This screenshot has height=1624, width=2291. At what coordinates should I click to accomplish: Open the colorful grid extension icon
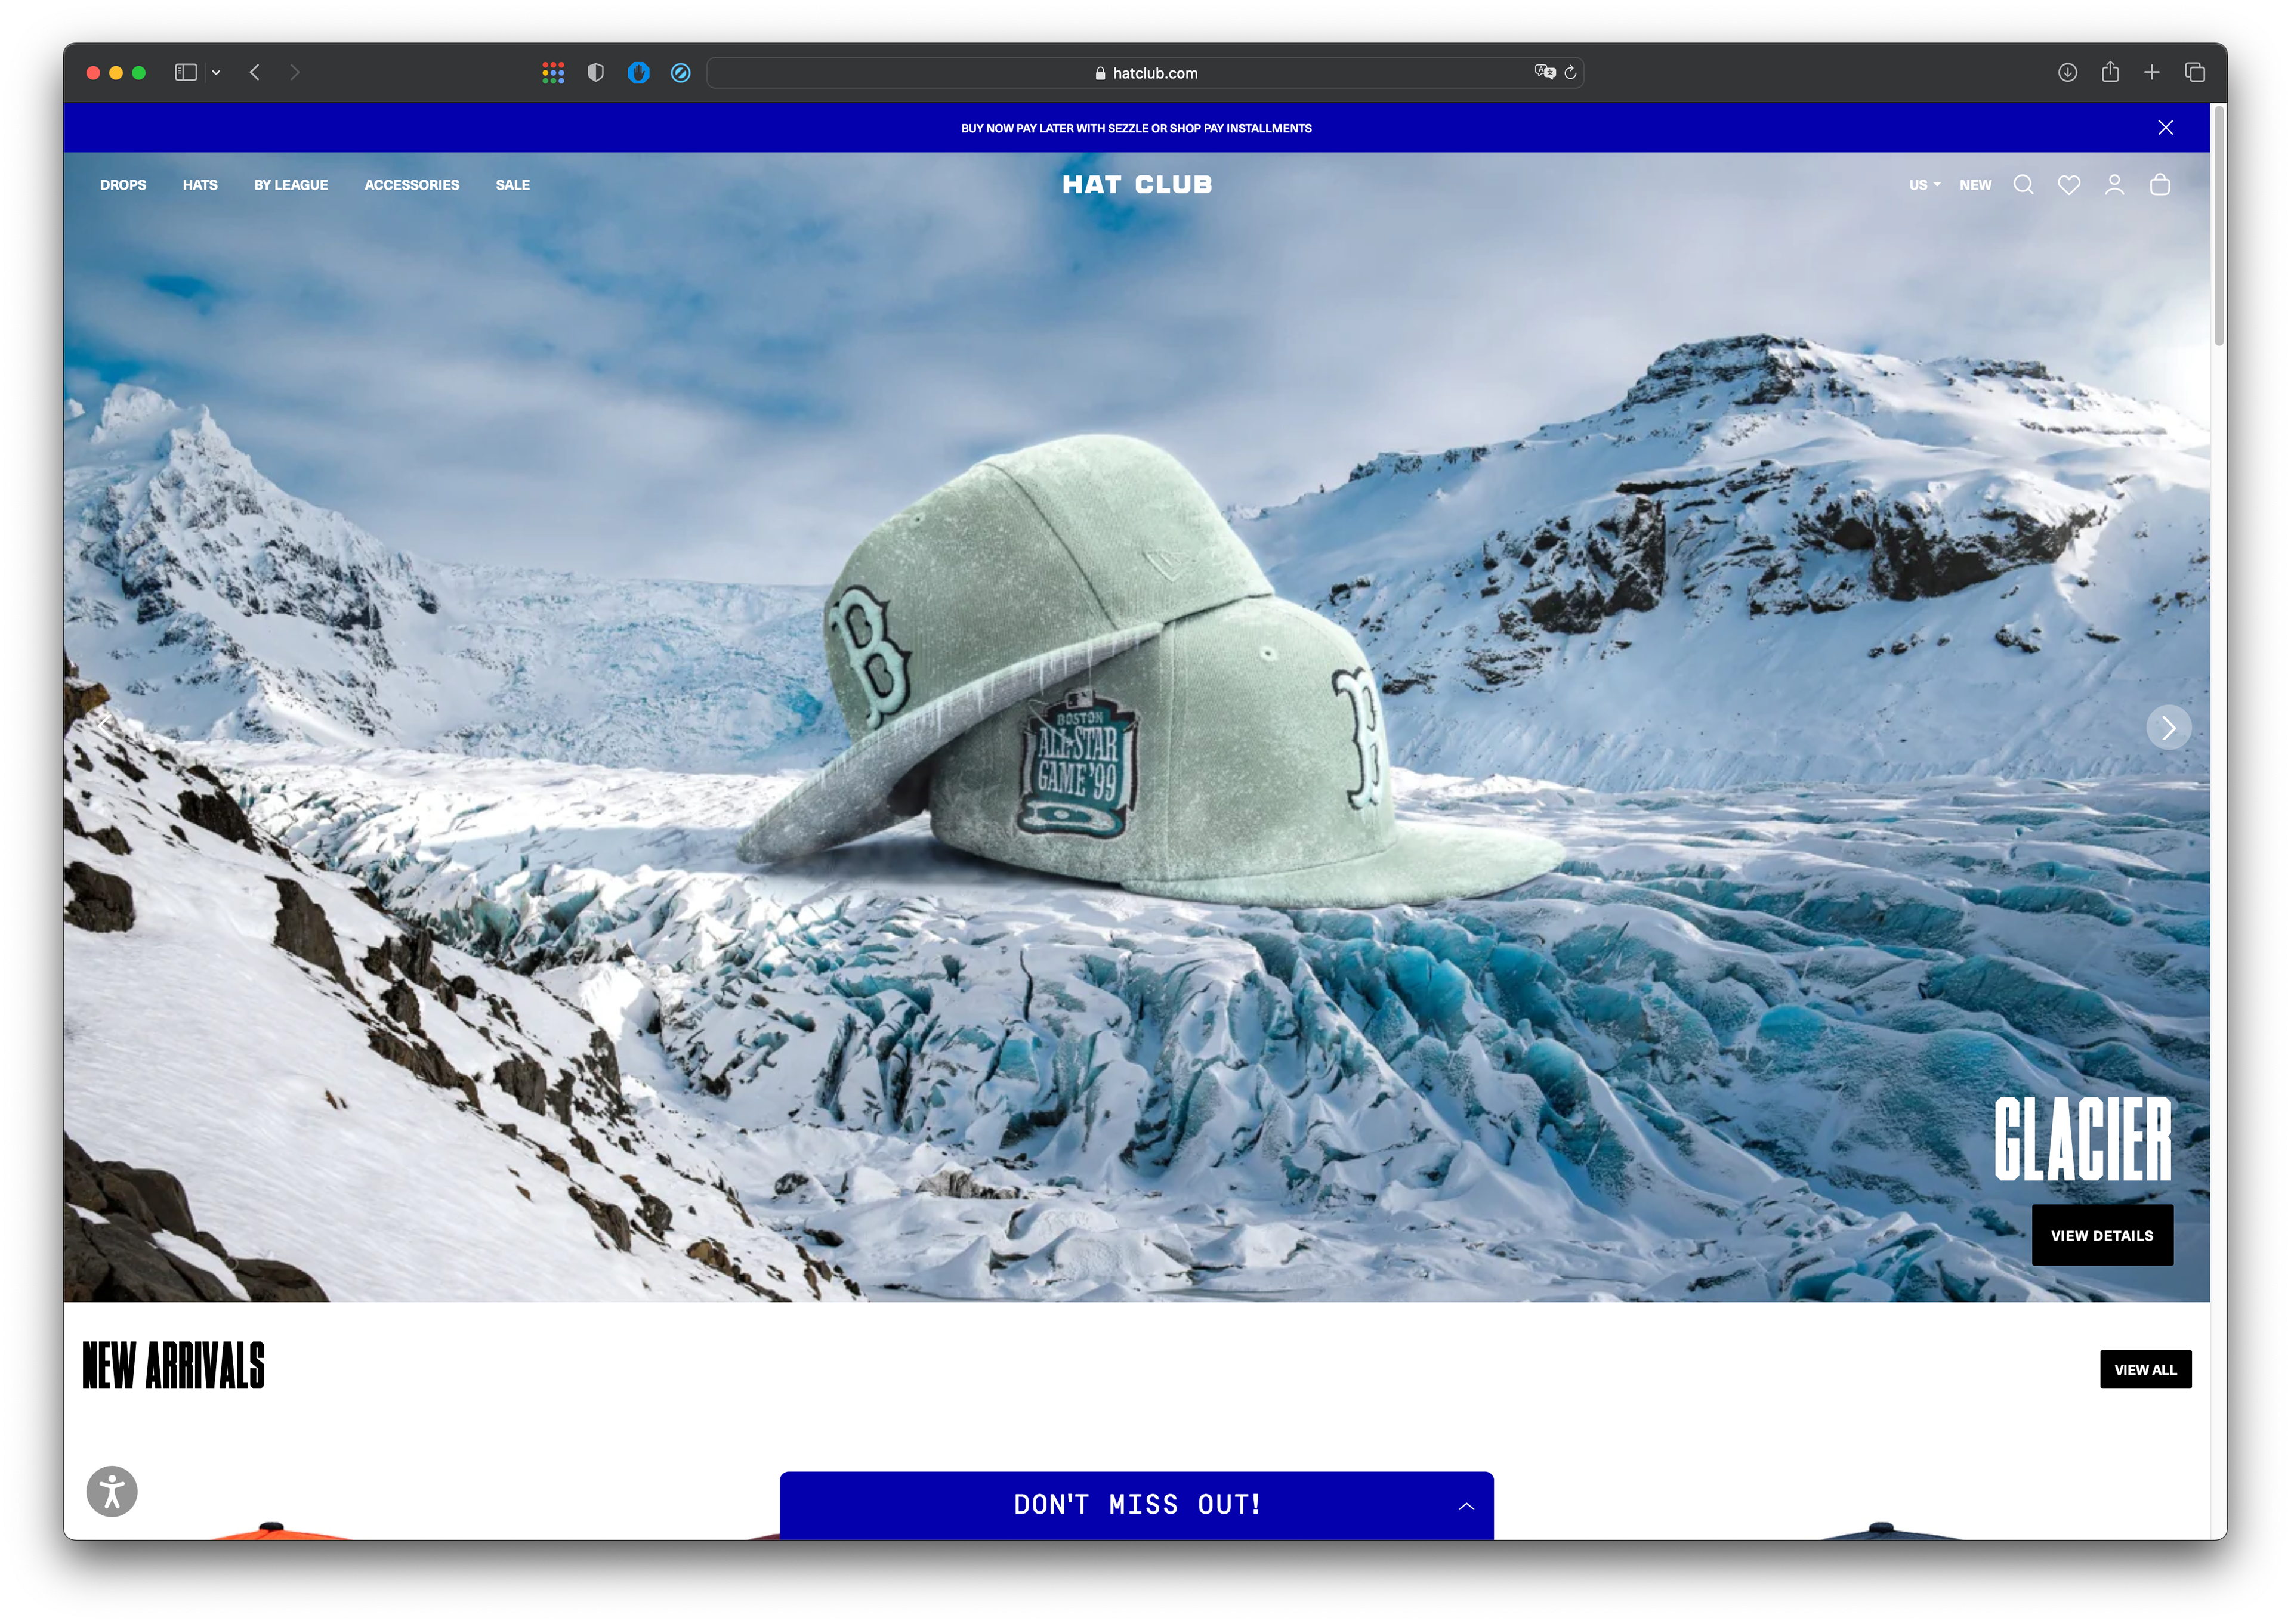point(553,73)
